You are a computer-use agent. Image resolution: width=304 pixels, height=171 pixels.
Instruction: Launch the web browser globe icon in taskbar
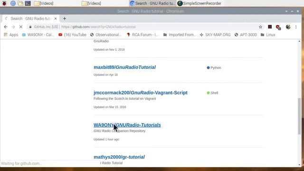pos(13,3)
